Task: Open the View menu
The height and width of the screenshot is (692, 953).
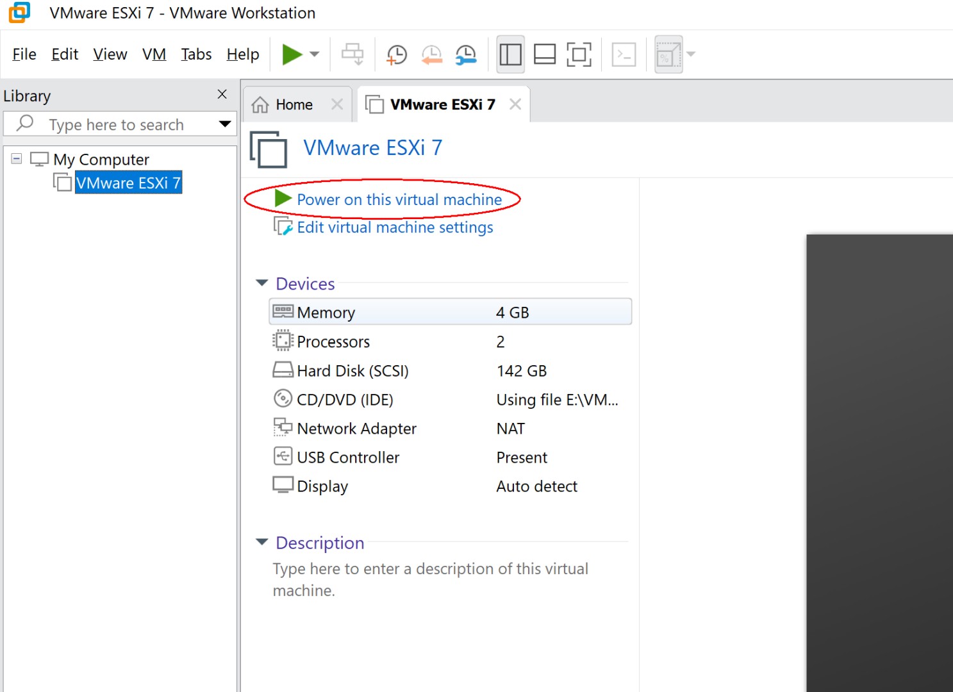Action: tap(110, 54)
